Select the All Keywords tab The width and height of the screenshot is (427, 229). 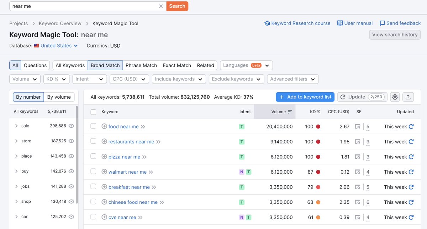click(x=70, y=65)
